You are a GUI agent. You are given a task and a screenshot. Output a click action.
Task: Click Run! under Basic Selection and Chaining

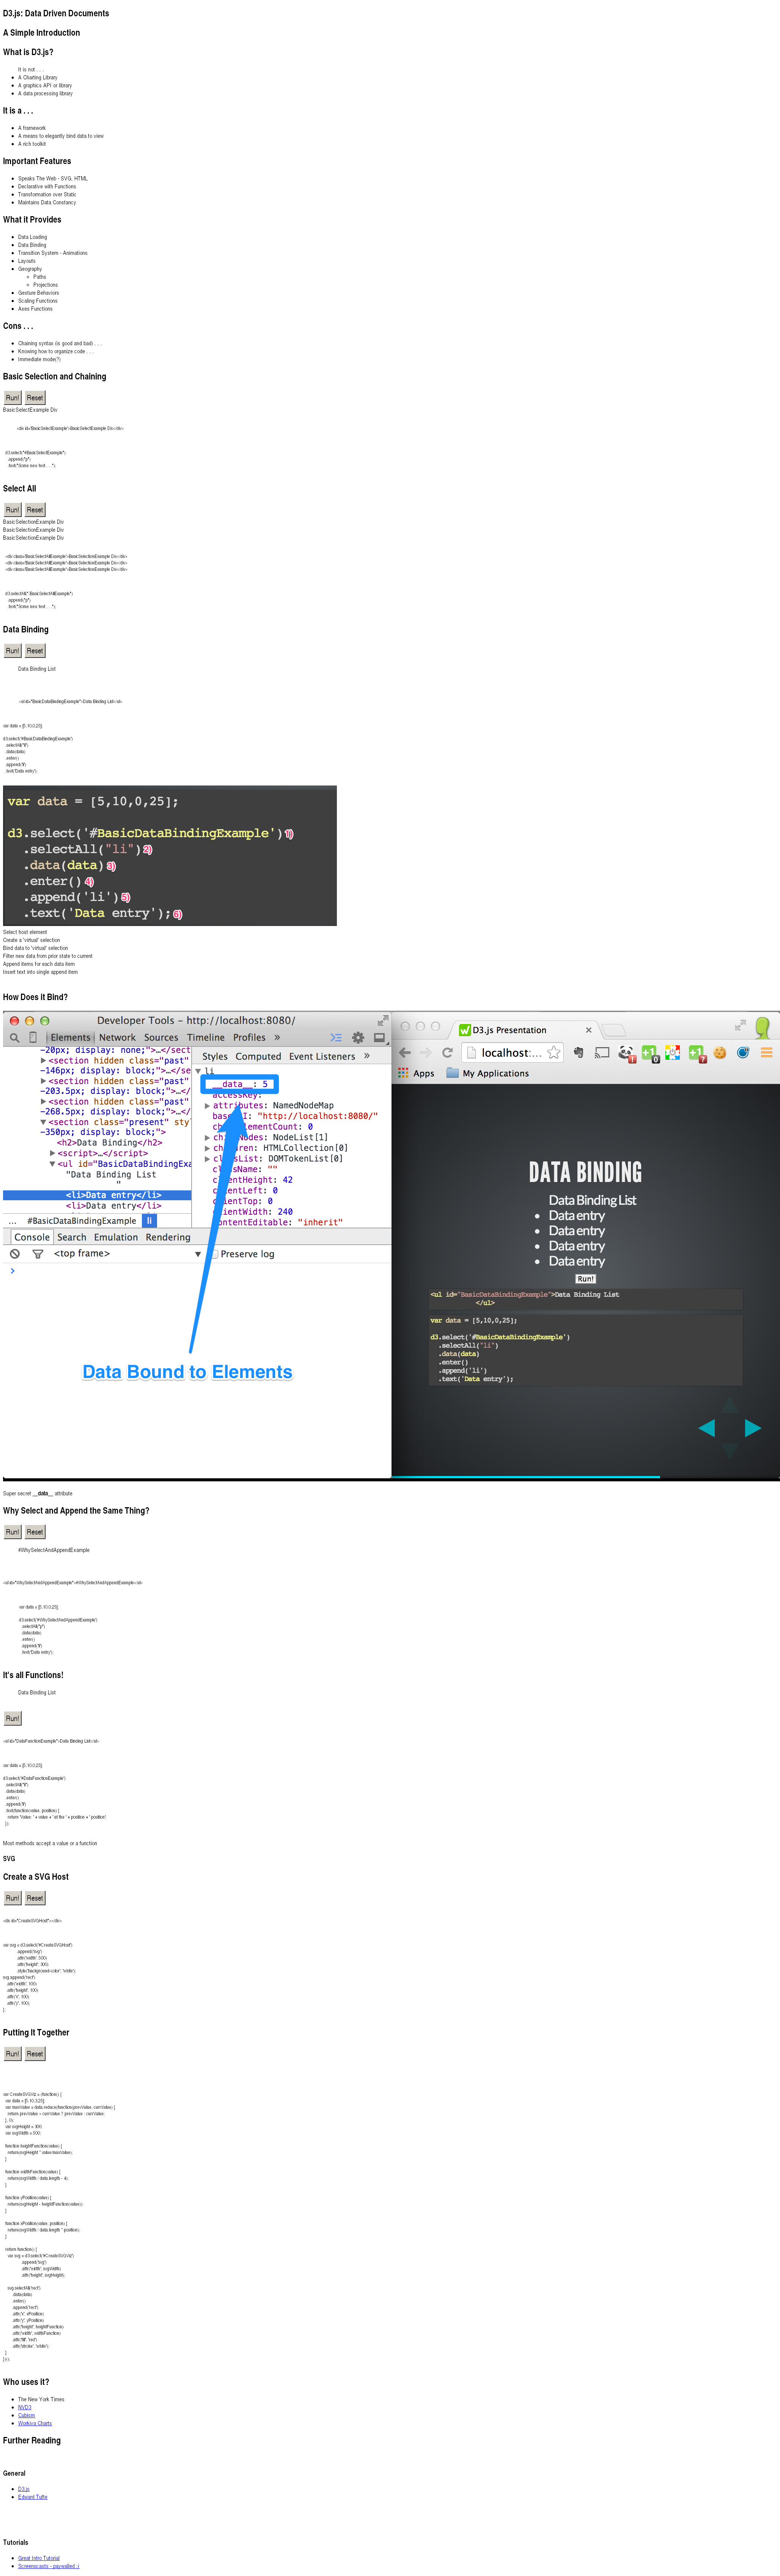(12, 398)
